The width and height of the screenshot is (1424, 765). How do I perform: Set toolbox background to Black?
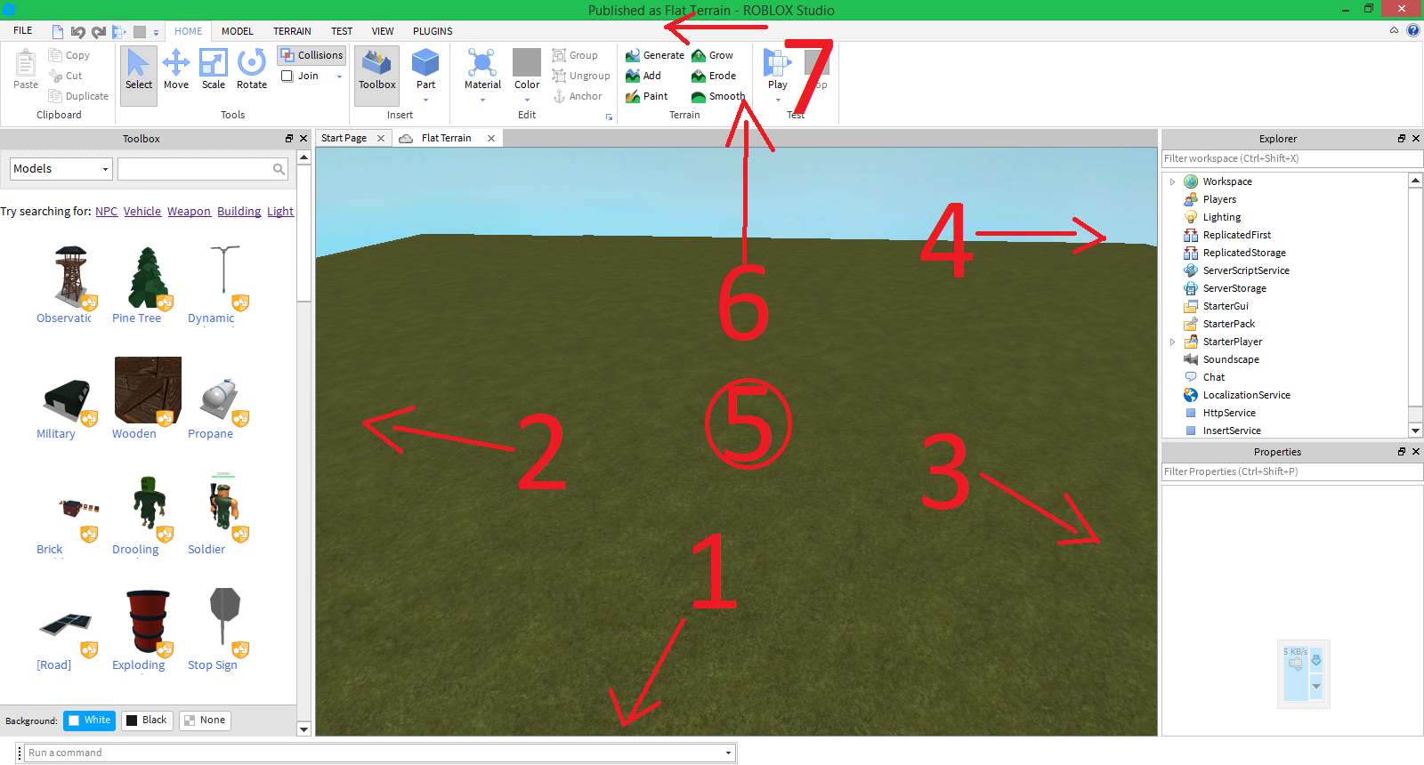point(147,720)
